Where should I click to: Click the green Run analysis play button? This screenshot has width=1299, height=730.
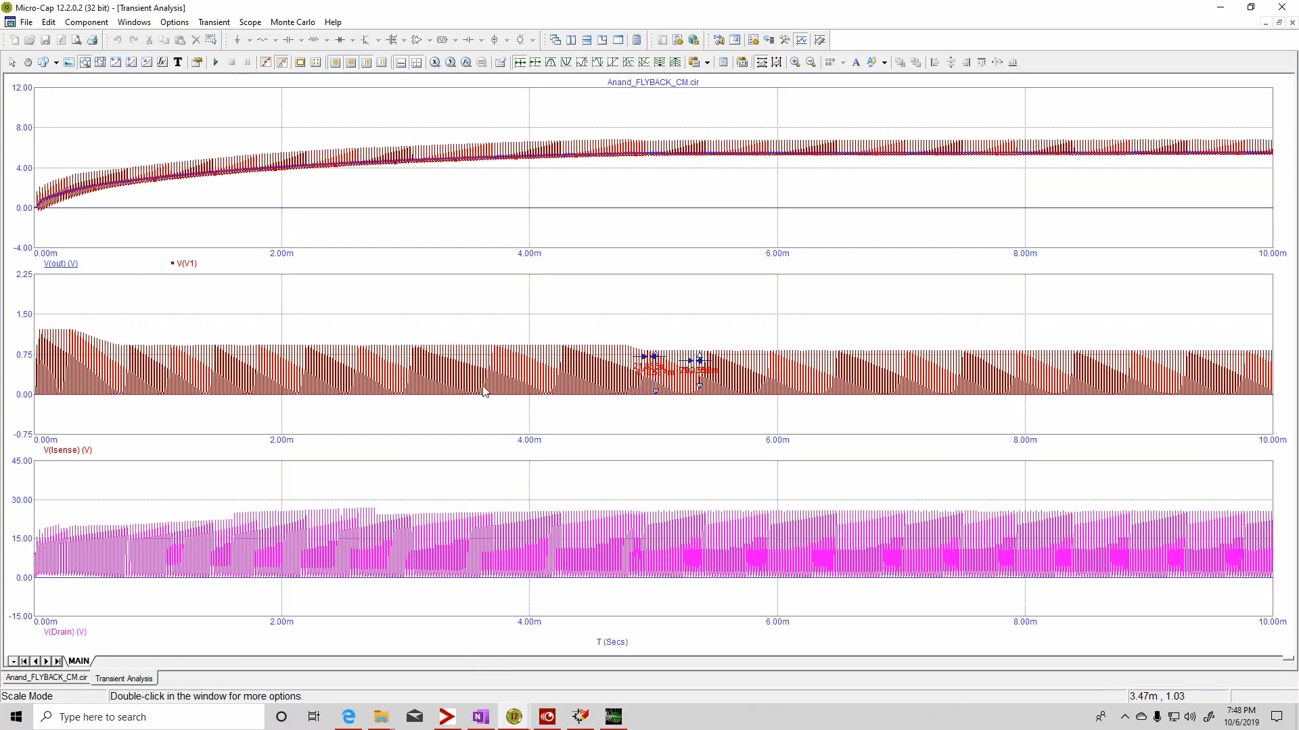[x=216, y=62]
